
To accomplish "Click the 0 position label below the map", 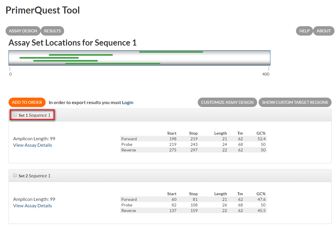I will [10, 74].
